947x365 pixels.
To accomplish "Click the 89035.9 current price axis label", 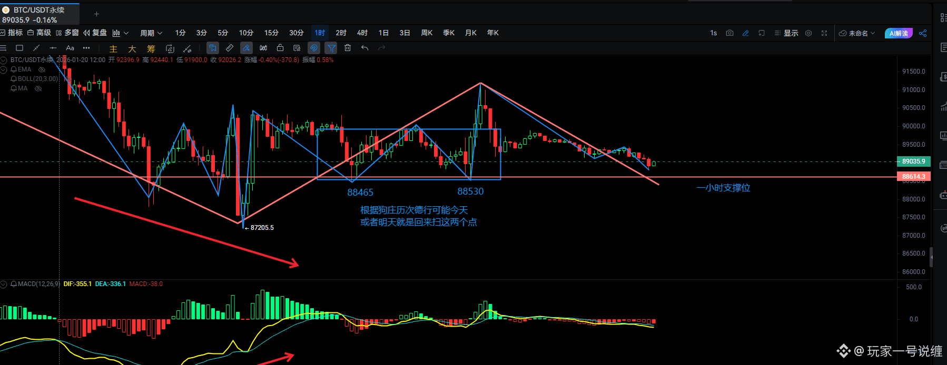I will [x=914, y=161].
